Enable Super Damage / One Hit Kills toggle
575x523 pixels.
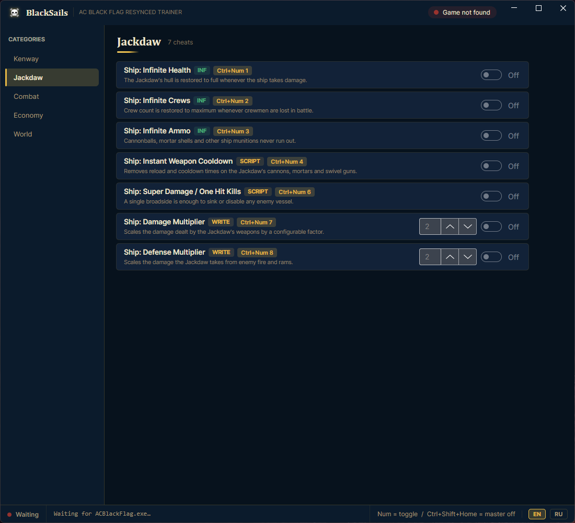click(x=491, y=196)
